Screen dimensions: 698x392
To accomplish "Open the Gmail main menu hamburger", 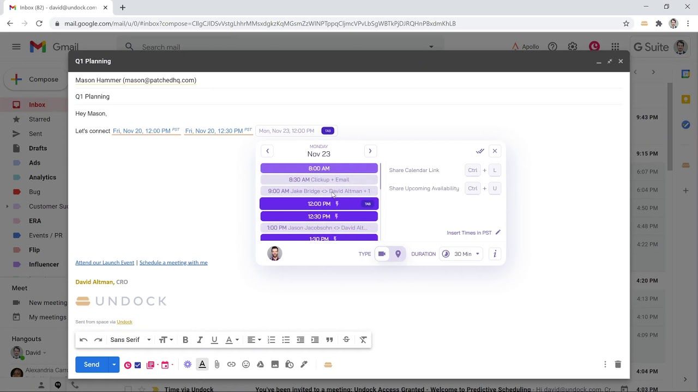I will pos(16,47).
